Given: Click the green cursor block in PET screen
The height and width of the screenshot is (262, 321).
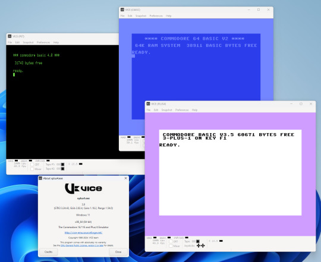Looking at the screenshot, I should pos(14,75).
